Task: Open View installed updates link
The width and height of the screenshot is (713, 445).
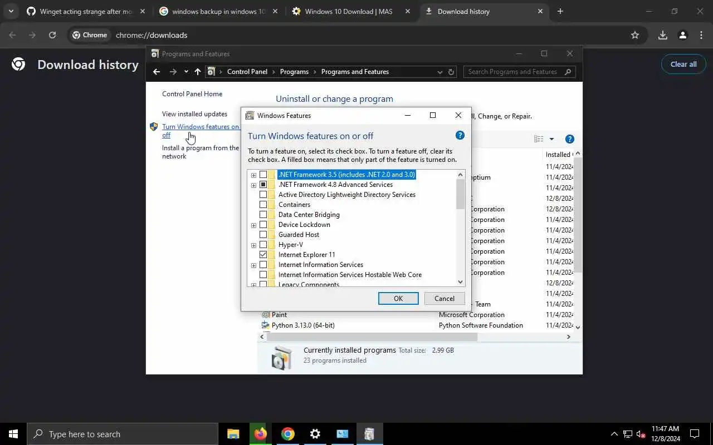Action: point(194,114)
